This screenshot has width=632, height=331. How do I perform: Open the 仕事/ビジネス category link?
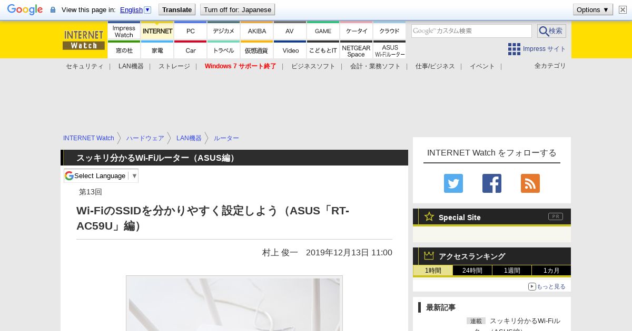435,66
